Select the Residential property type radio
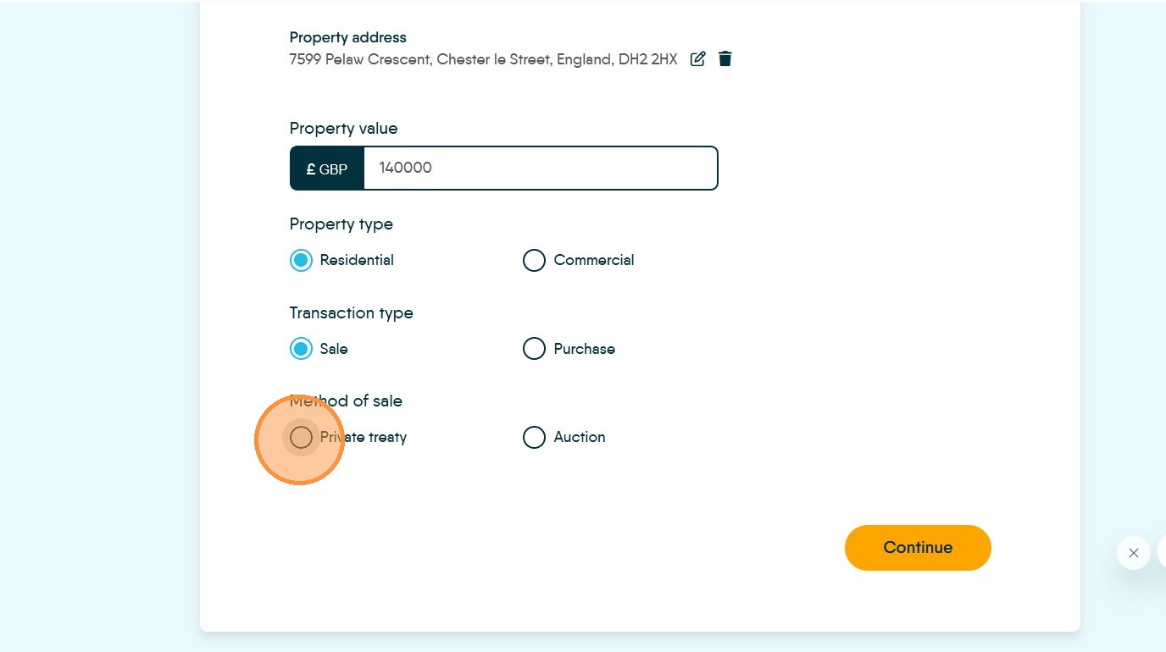The height and width of the screenshot is (652, 1166). pyautogui.click(x=301, y=260)
